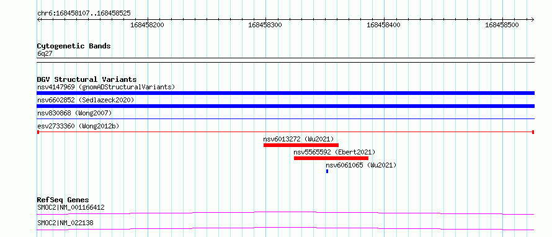552x237 pixels.
Task: Click the esv2733360 red variant line
Action: [x=285, y=132]
